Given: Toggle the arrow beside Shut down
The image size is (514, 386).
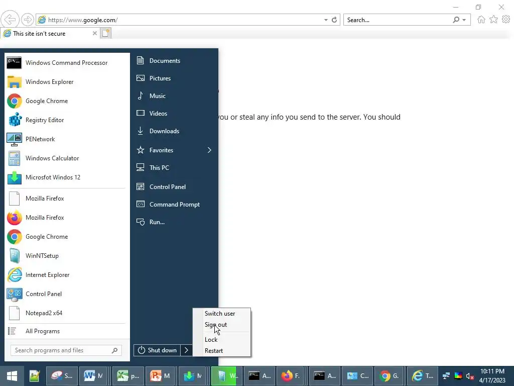Looking at the screenshot, I should (187, 350).
